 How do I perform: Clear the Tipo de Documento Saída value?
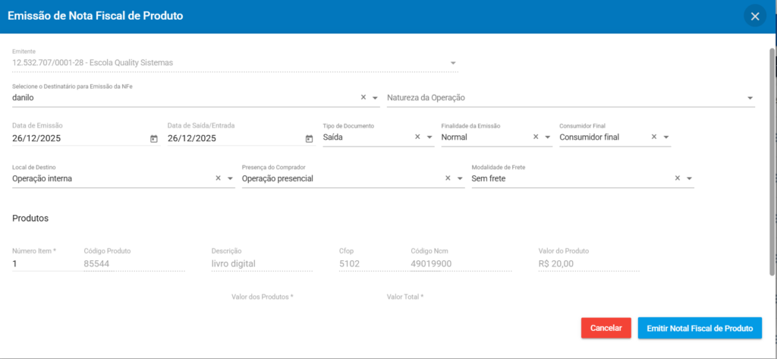[x=417, y=137]
